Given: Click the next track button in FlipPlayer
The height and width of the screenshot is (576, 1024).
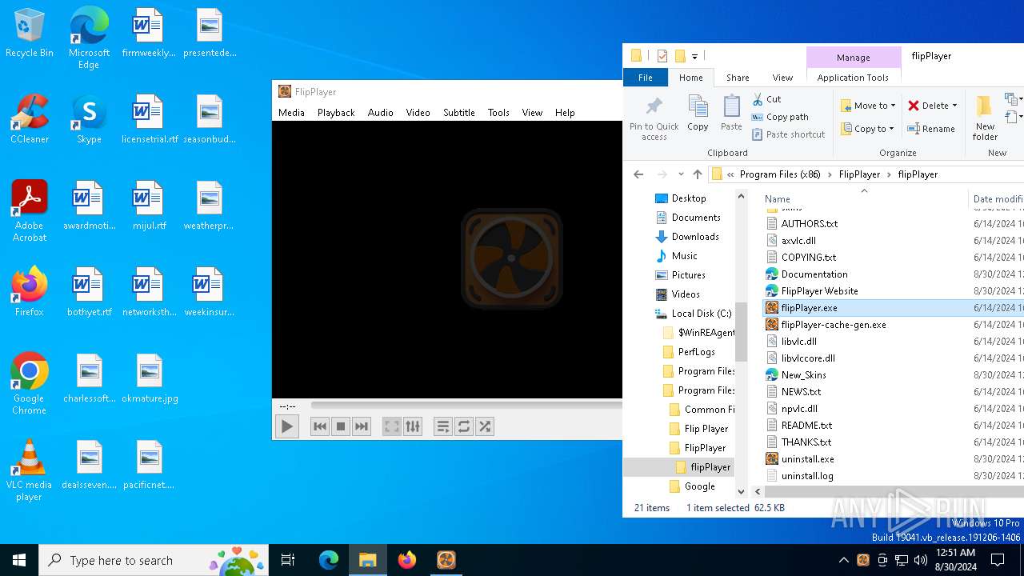Looking at the screenshot, I should point(362,426).
